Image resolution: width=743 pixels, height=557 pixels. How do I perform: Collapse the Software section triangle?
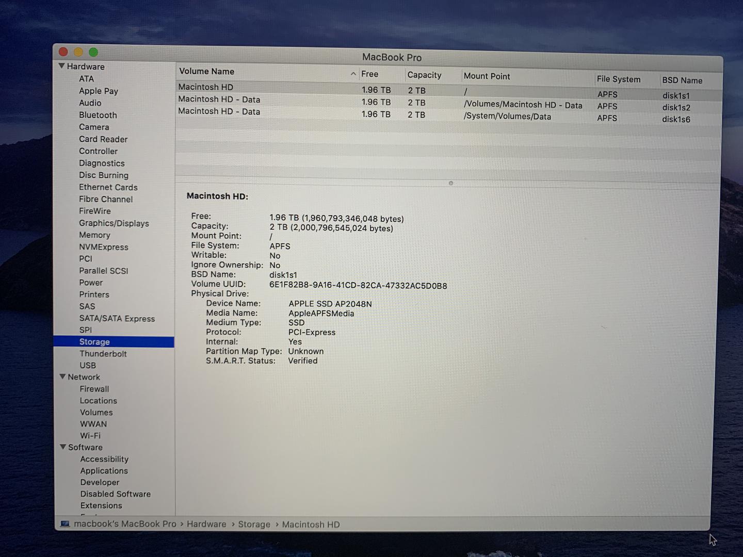pyautogui.click(x=63, y=447)
